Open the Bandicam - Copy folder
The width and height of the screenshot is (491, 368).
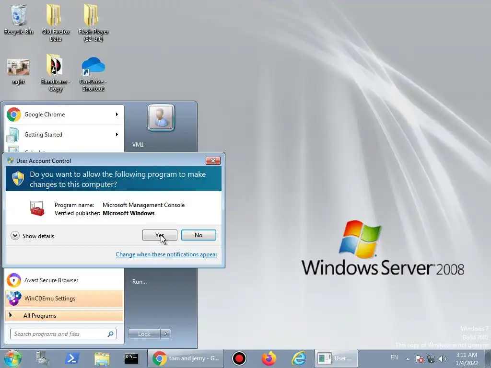[x=56, y=73]
